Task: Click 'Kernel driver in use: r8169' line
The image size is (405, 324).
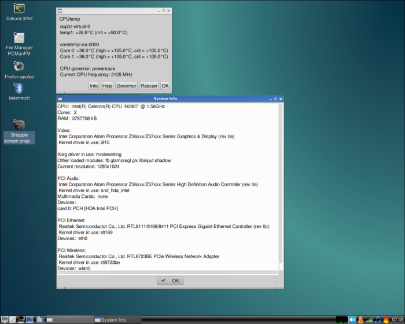Action: (x=86, y=232)
